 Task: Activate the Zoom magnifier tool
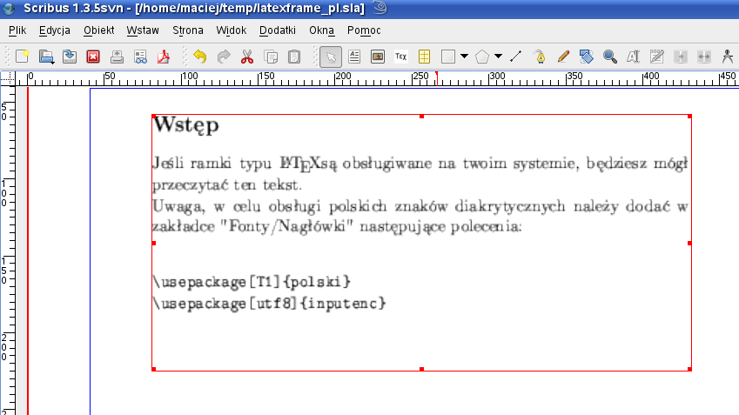pos(609,57)
